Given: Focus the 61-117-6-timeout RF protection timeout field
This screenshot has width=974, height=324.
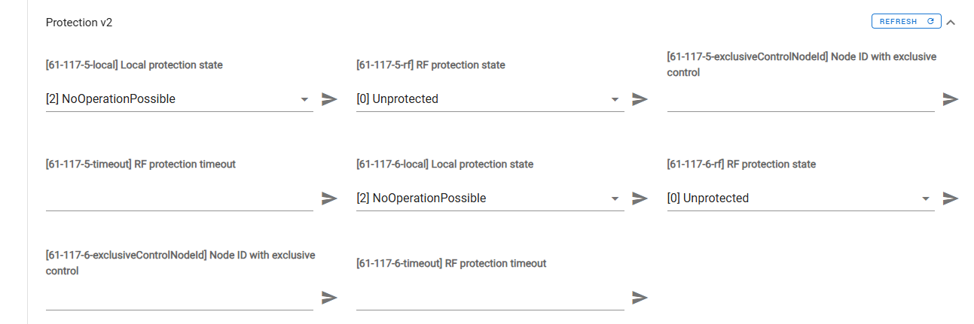Looking at the screenshot, I should [490, 298].
